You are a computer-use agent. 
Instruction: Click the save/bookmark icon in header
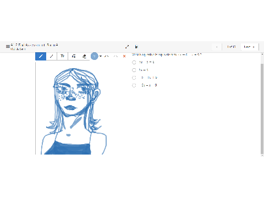136,47
